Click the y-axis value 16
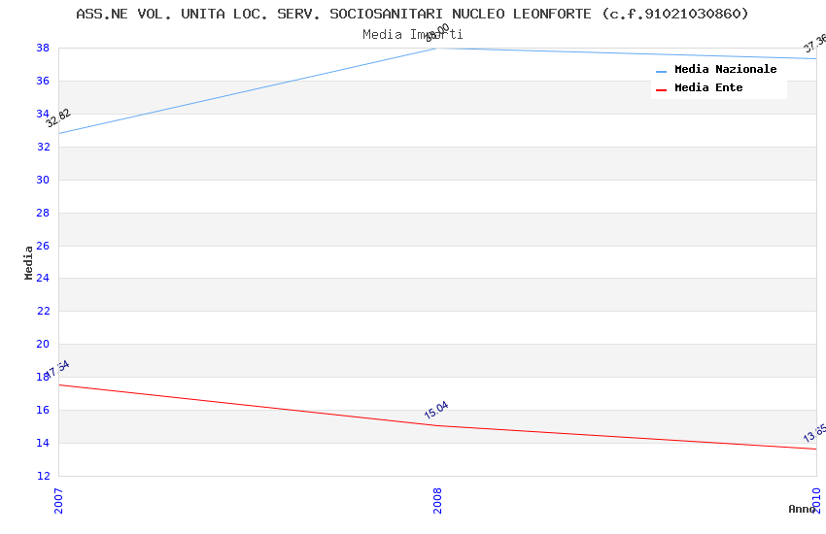This screenshot has height=534, width=826. coord(43,410)
